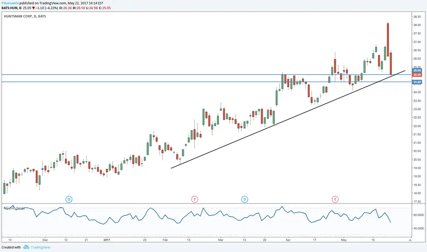Image resolution: width=427 pixels, height=252 pixels.
Task: Click the TradingView cloud logo icon
Action: [x=26, y=247]
